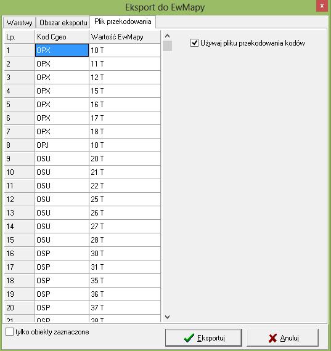This screenshot has height=351, width=331.
Task: Select the OSP cell in row 16
Action: (62, 254)
